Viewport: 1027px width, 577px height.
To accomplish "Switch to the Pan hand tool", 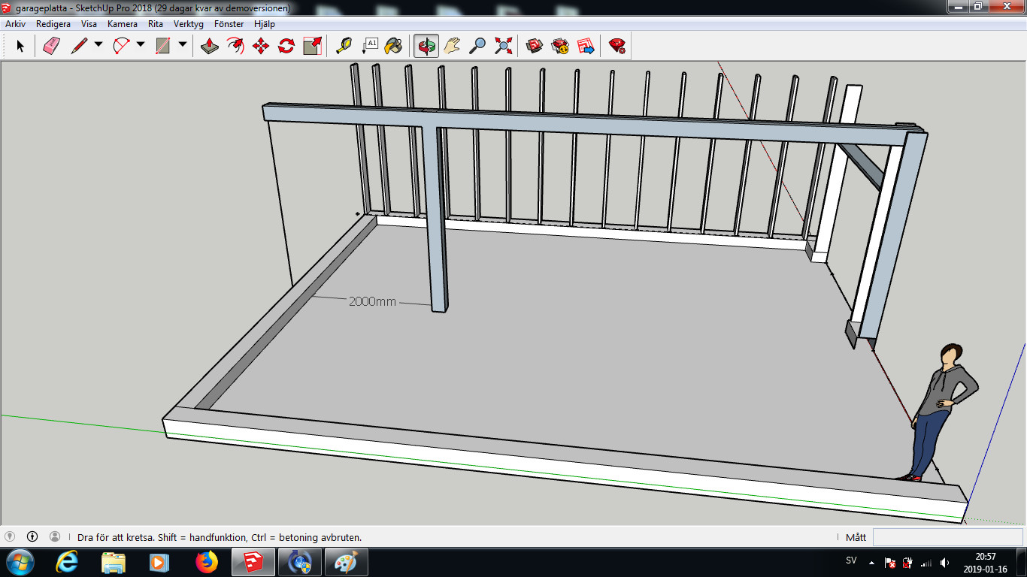I will click(452, 46).
